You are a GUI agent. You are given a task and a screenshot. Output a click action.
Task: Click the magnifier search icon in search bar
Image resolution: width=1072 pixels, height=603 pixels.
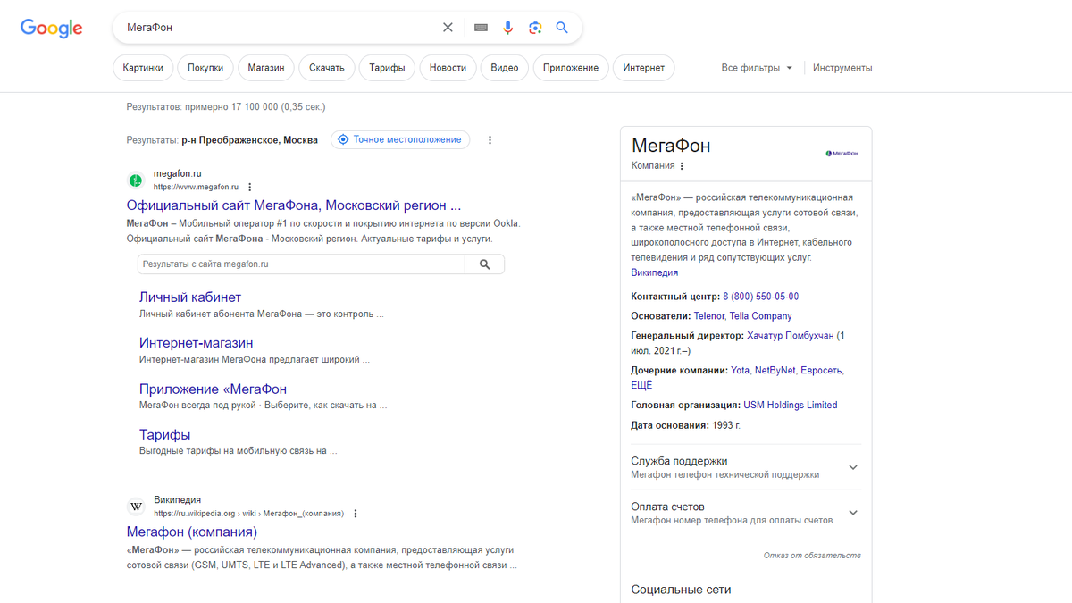[x=562, y=28]
